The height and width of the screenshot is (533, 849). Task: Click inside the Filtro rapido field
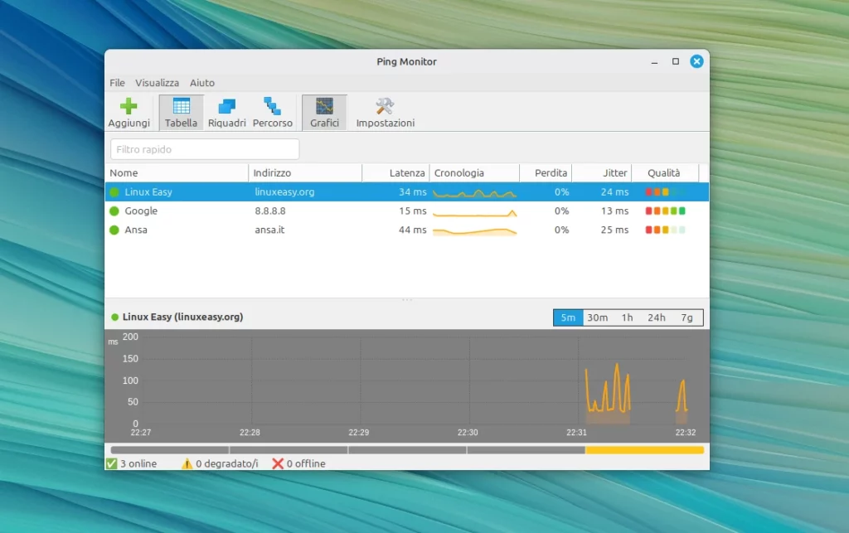(x=204, y=149)
